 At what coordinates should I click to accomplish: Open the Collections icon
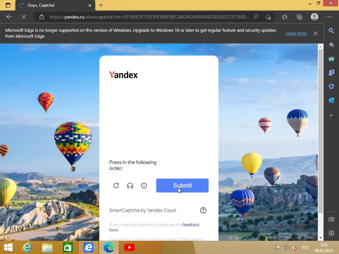pos(299,17)
